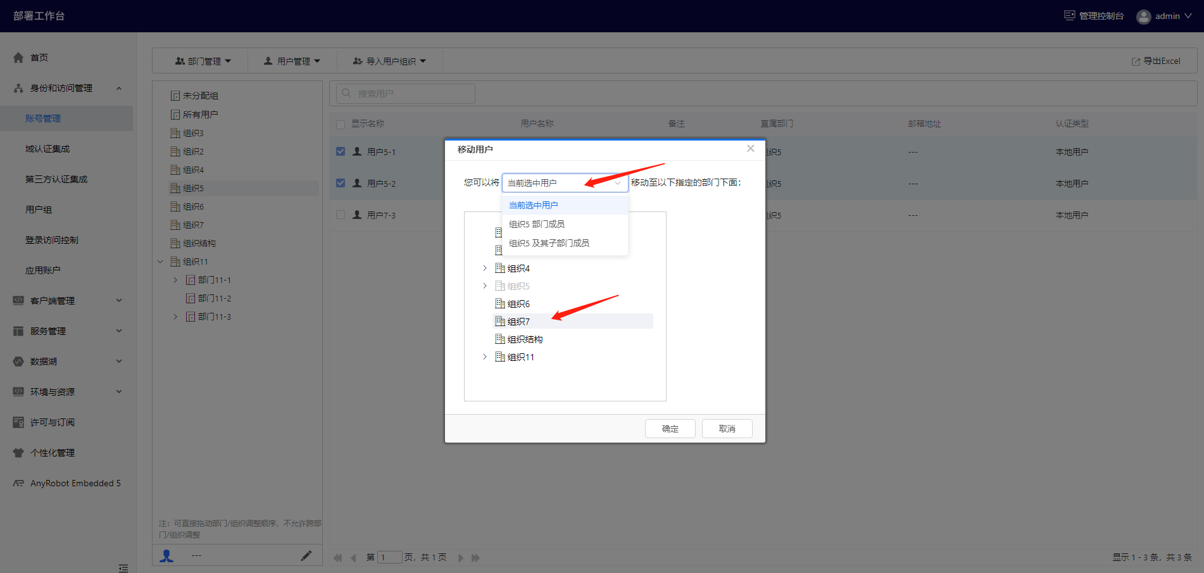
Task: Click the Export Excel icon
Action: tap(1136, 61)
